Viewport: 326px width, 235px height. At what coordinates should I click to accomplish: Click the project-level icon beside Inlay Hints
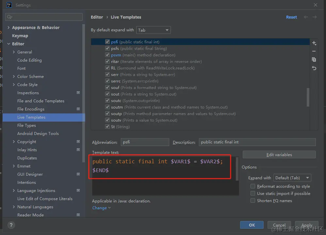pyautogui.click(x=78, y=150)
